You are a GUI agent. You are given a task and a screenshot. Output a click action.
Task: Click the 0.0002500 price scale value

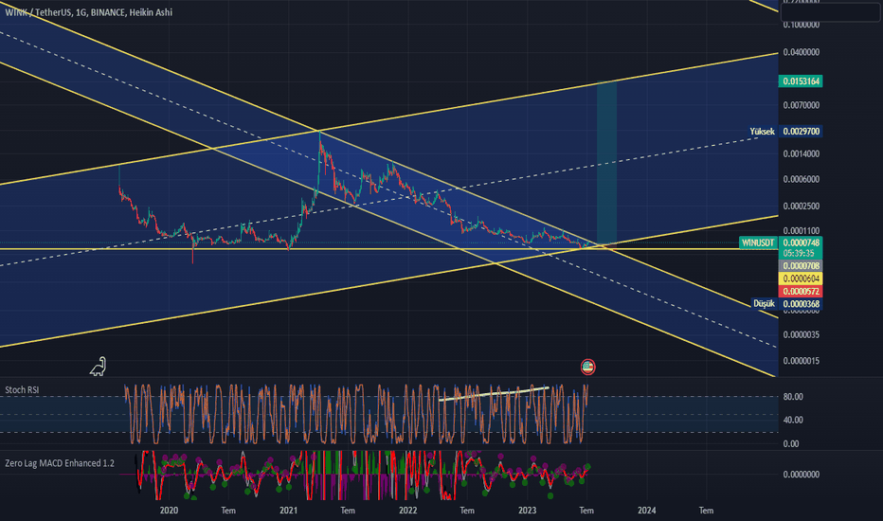(x=801, y=207)
